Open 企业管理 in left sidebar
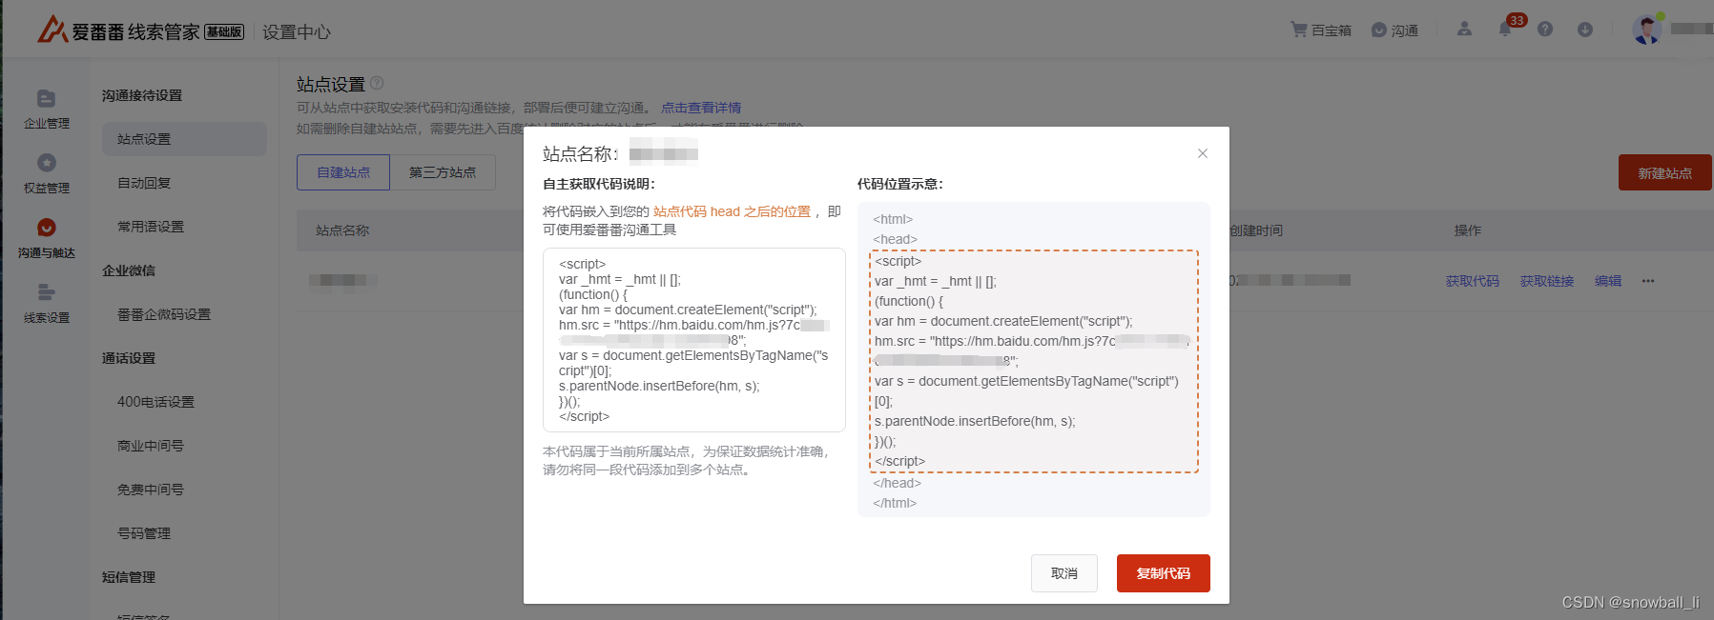 coord(47,110)
